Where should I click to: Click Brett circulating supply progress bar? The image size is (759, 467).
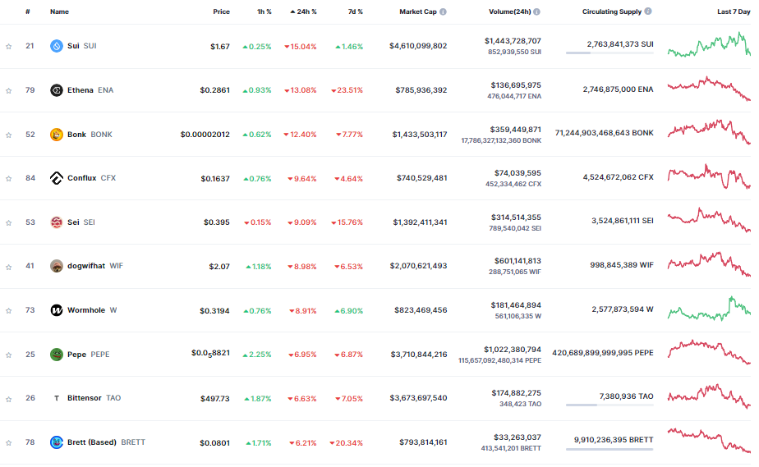coord(609,449)
